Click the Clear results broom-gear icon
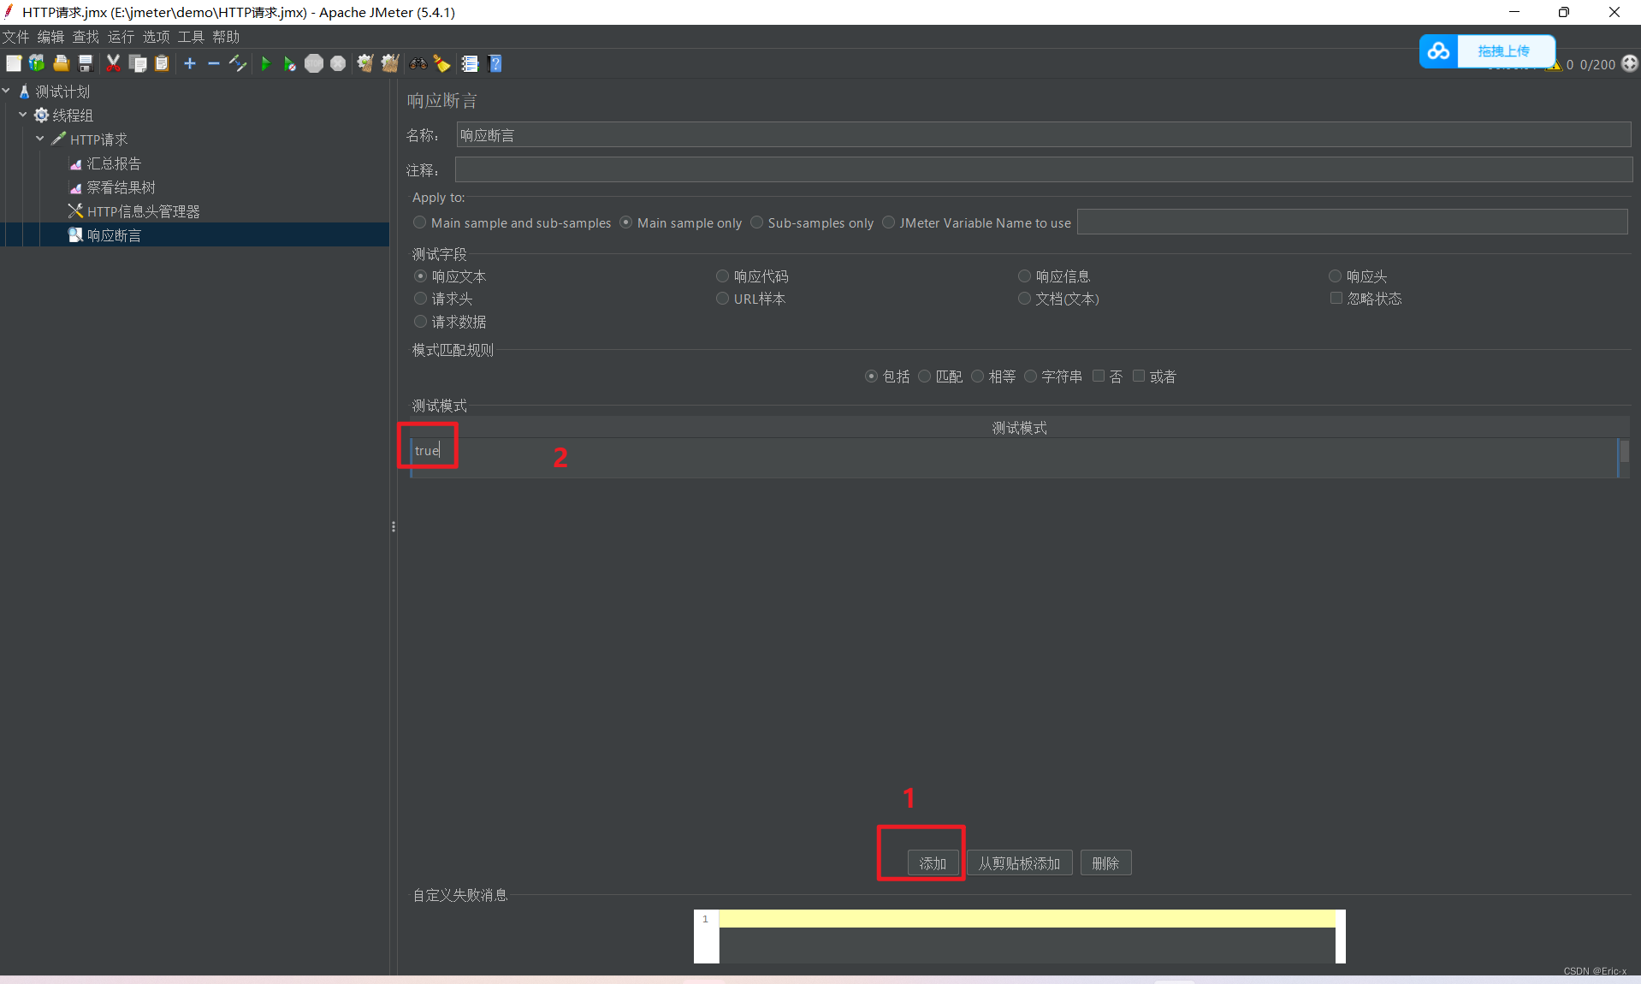 pos(366,63)
